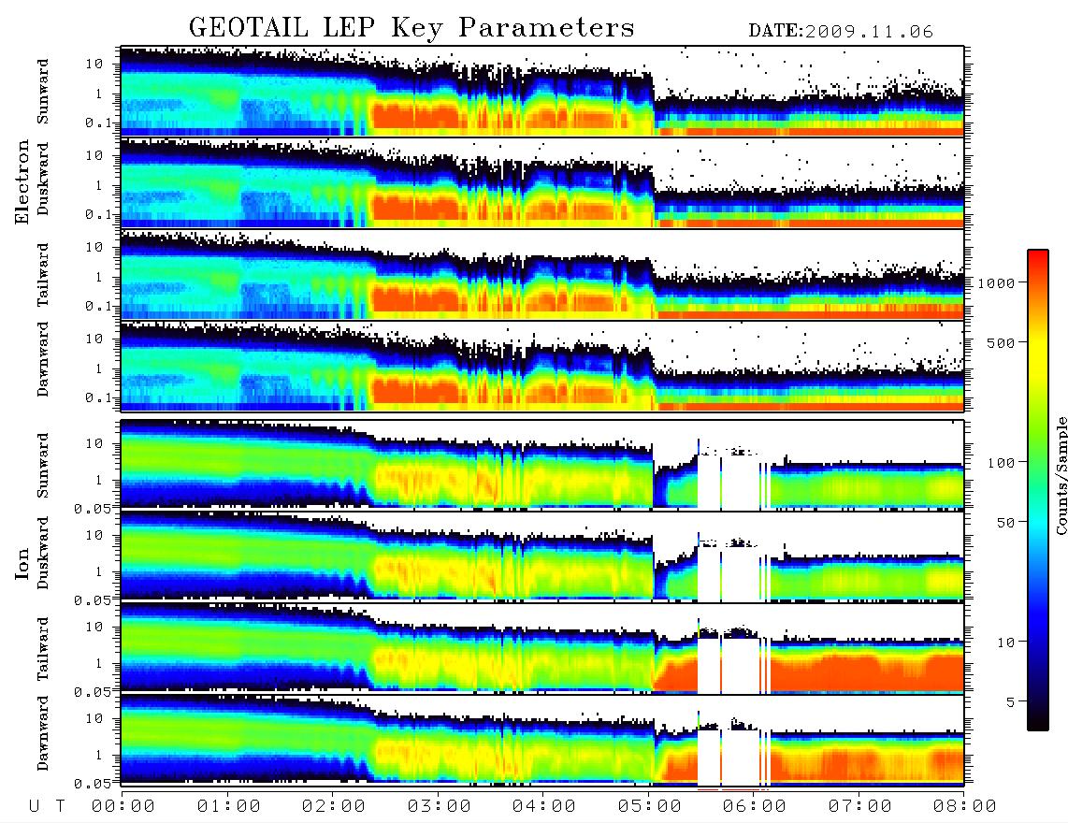Screen dimensions: 1068x823
Task: Click the vertical Electron group label
Action: point(22,181)
